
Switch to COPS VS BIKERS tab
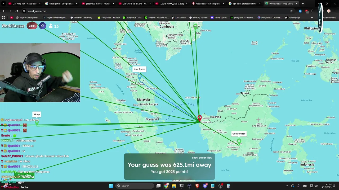point(134,4)
